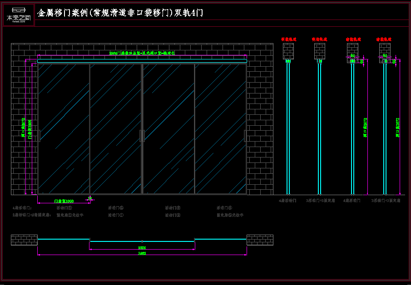
Task: Click the handle on the leftmost door panel
Action: point(40,136)
